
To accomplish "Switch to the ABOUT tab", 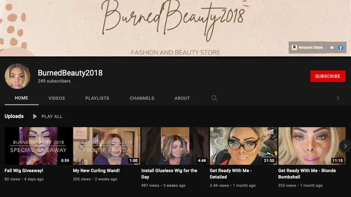I will (x=182, y=99).
